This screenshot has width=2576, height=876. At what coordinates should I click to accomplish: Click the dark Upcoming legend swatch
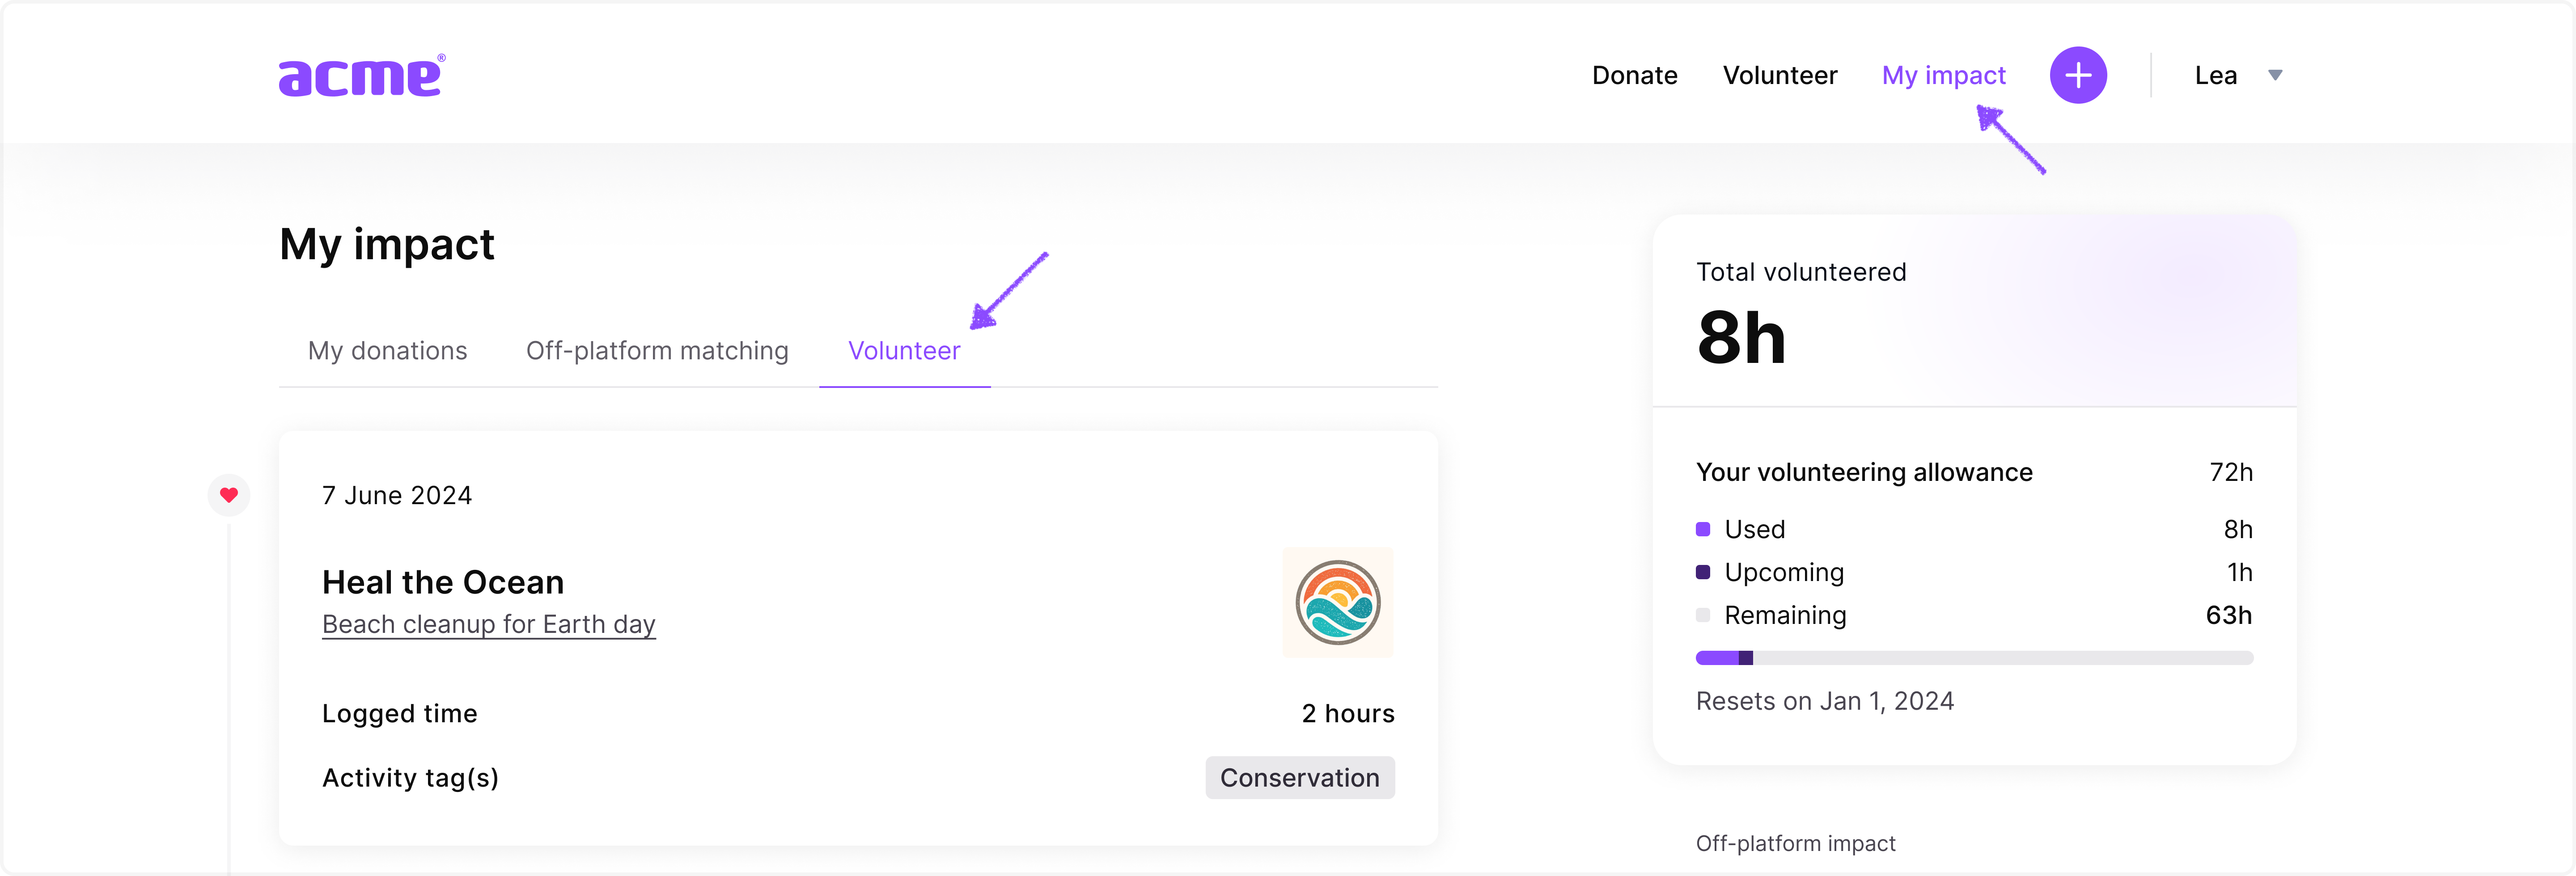click(x=1703, y=573)
